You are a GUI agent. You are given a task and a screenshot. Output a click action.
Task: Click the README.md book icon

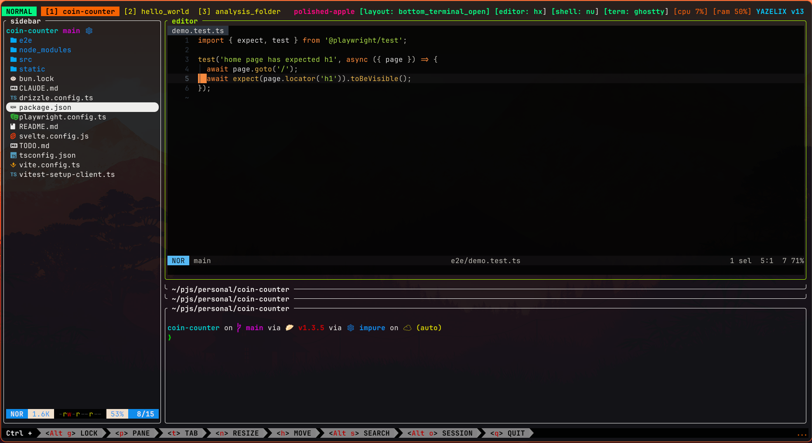14,127
